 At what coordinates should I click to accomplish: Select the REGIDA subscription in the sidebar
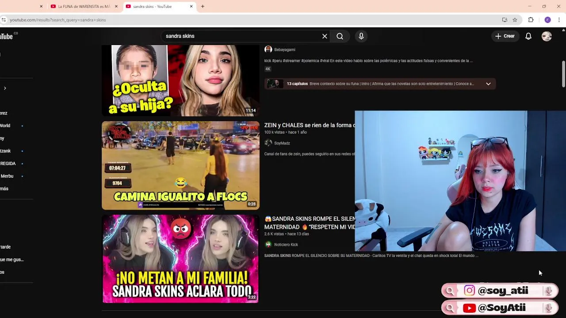[8, 163]
